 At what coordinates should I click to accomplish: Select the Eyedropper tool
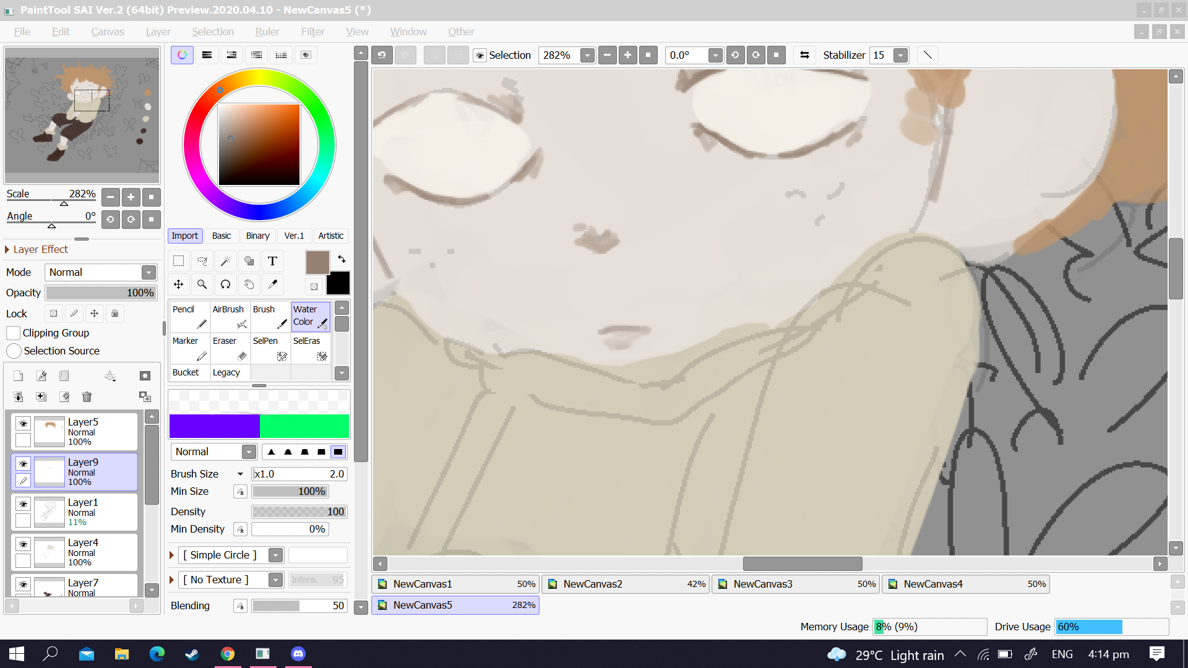click(x=272, y=285)
